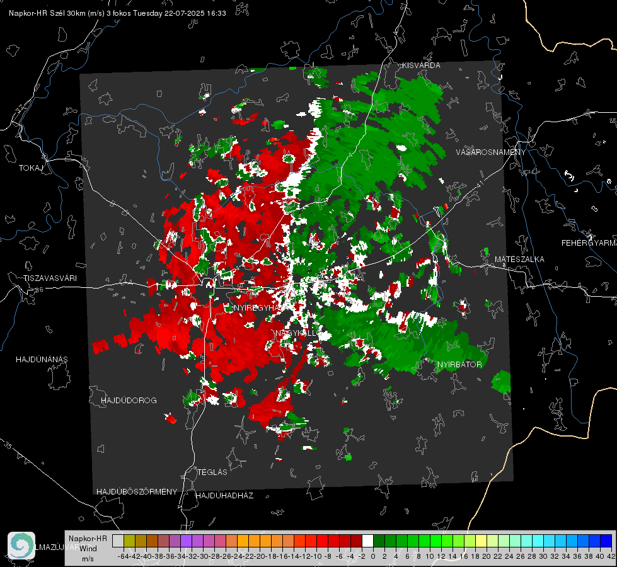
Task: Click the HAJDÚDOROG town label
Action: [x=129, y=400]
